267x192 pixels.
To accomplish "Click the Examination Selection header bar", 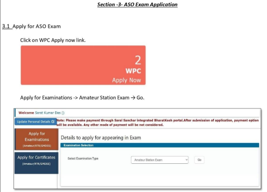I will (x=160, y=145).
